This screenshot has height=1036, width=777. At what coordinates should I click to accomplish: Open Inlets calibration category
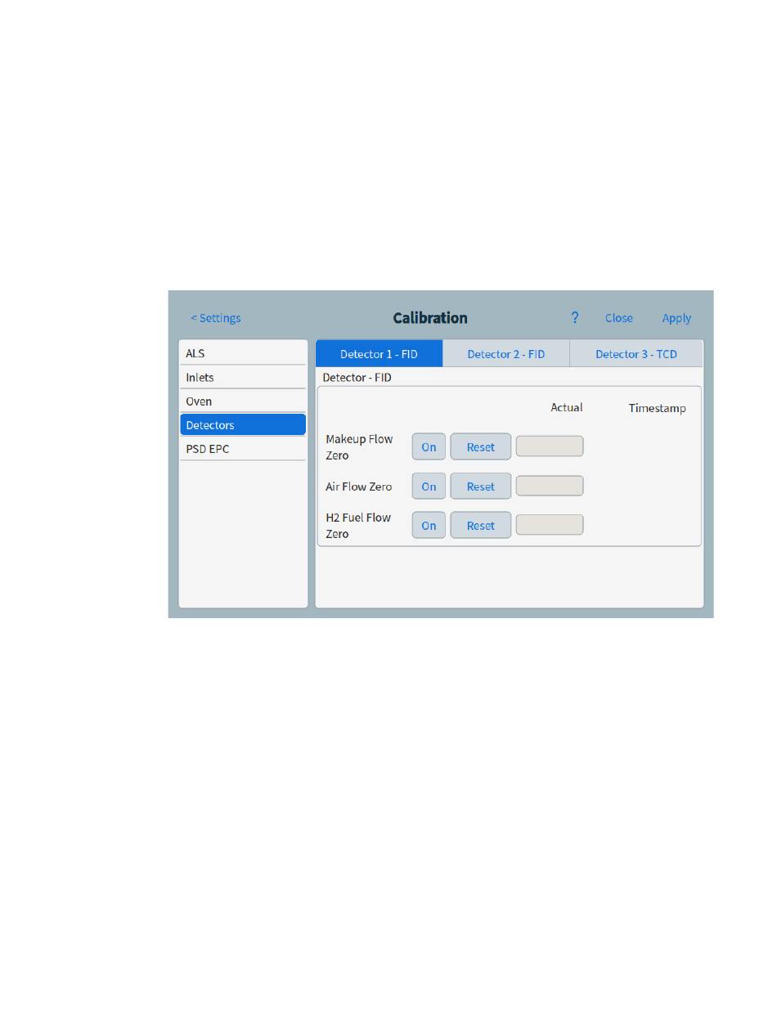tap(243, 377)
